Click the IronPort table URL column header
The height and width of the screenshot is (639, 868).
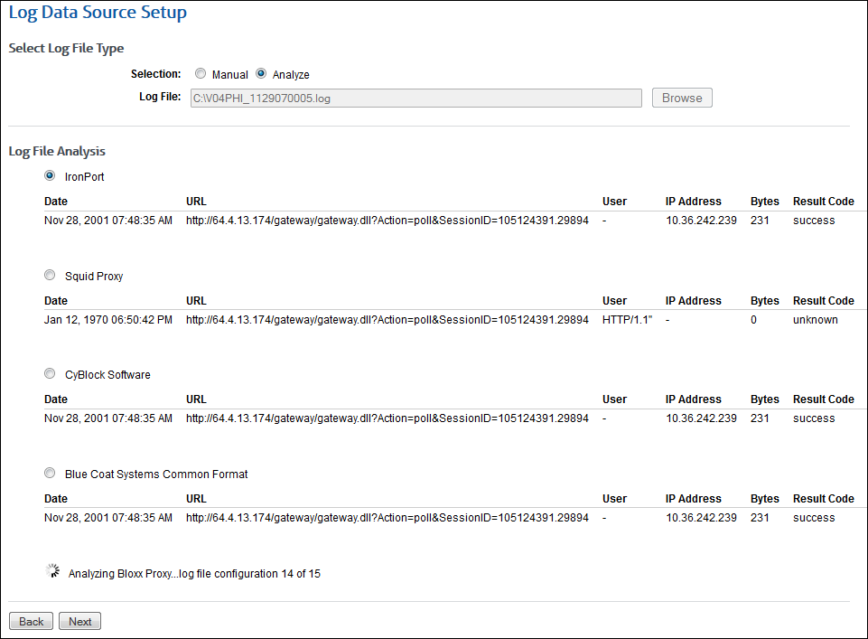click(196, 202)
